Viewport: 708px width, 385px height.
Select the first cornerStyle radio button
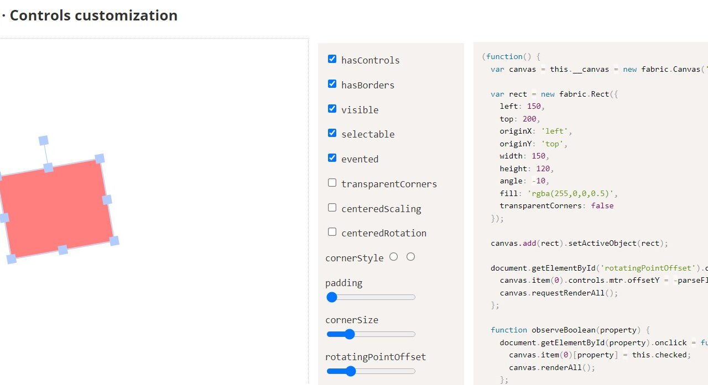(x=393, y=257)
